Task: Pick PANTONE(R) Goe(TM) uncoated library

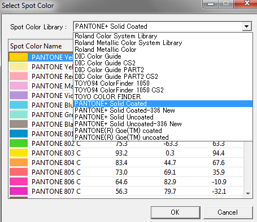Action: [x=163, y=137]
